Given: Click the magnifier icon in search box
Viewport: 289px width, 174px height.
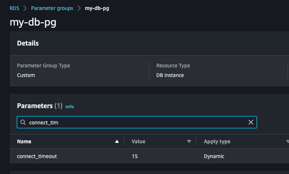Looking at the screenshot, I should click(23, 123).
